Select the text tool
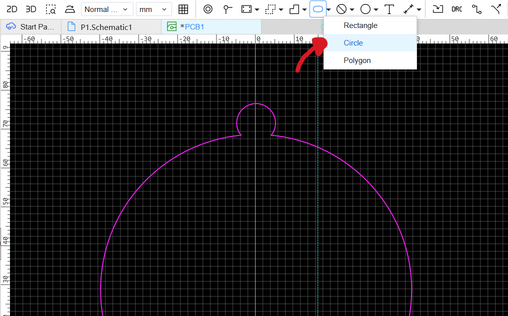The width and height of the screenshot is (508, 316). (x=389, y=9)
